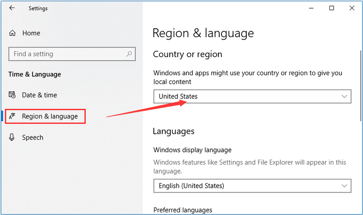Click the Time & Language sidebar heading

click(x=35, y=74)
